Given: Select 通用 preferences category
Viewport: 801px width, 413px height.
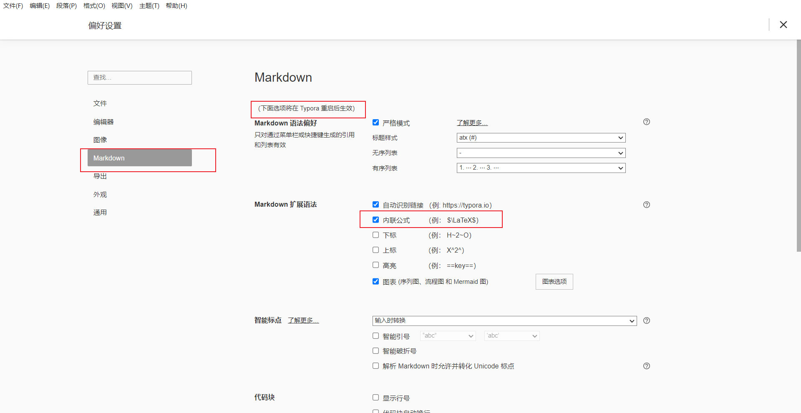Looking at the screenshot, I should [140, 213].
